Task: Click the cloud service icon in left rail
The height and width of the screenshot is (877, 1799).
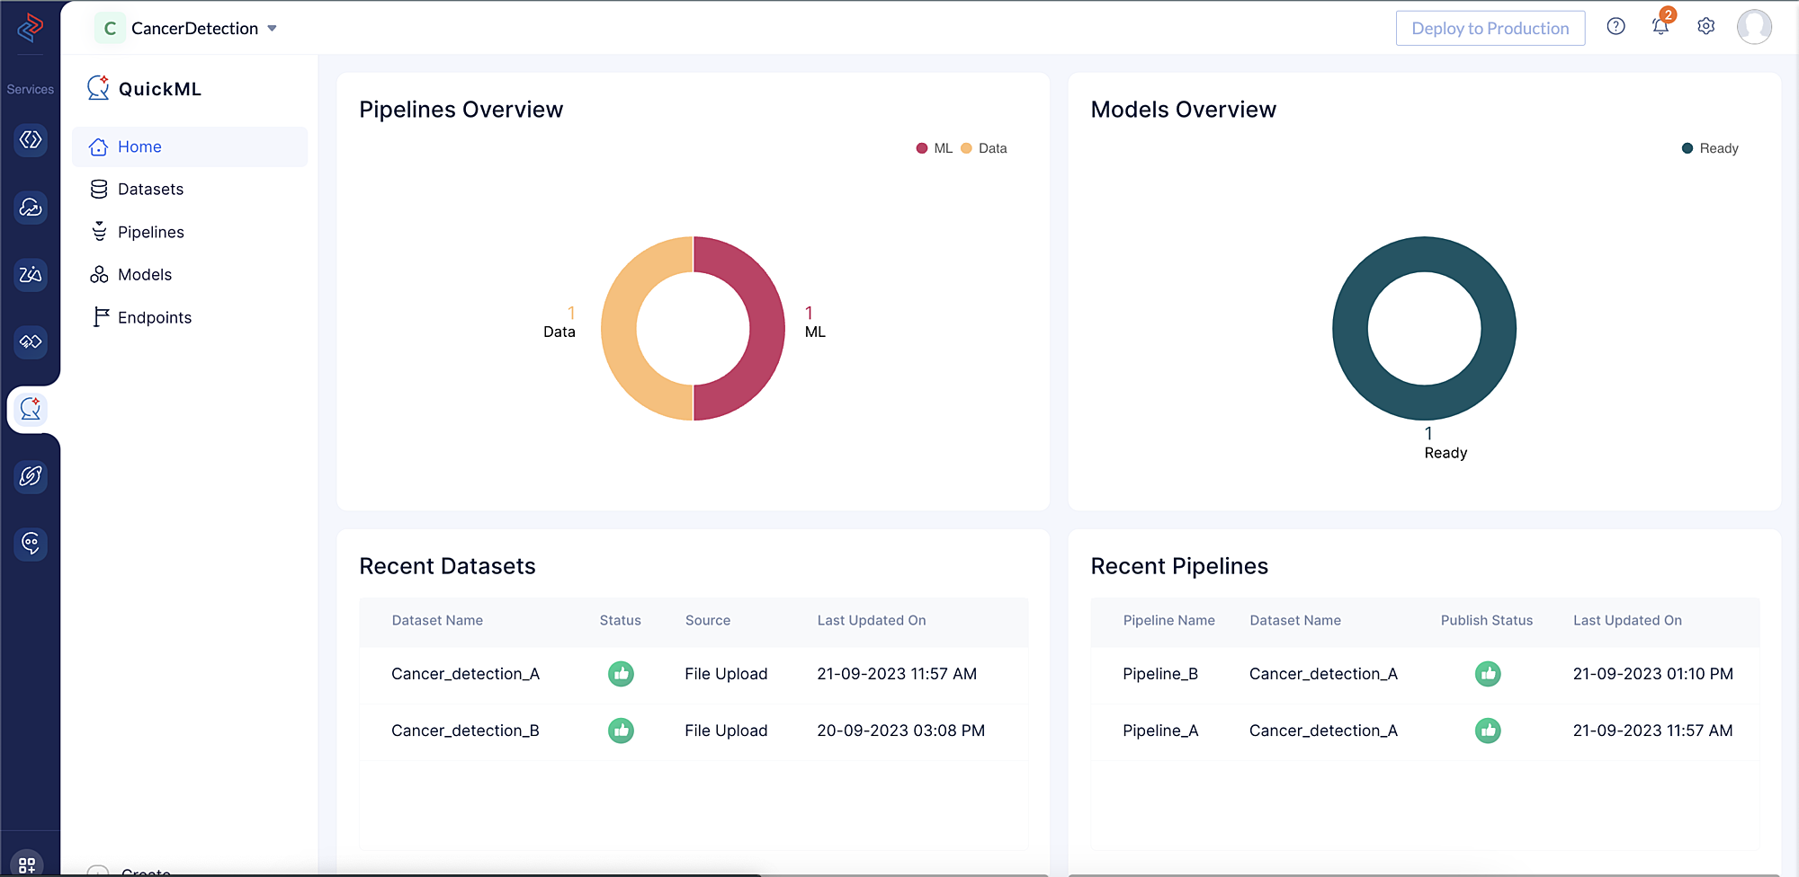Action: click(31, 208)
